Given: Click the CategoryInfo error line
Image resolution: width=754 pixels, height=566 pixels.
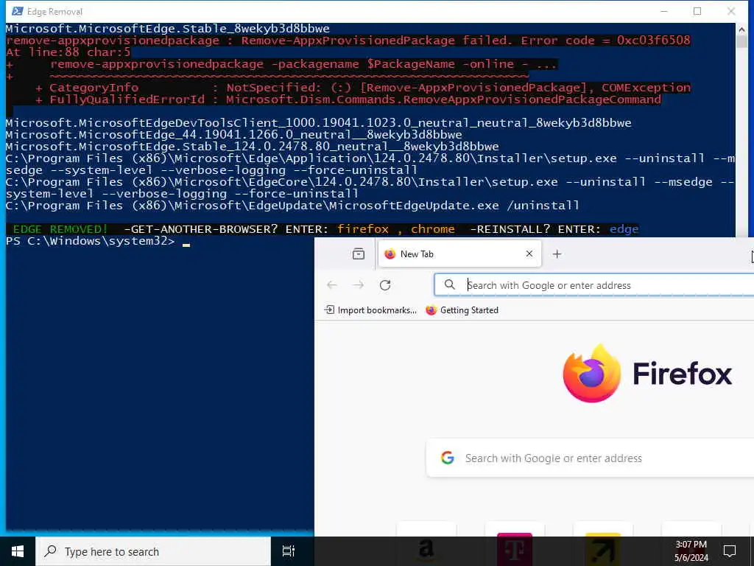Looking at the screenshot, I should pyautogui.click(x=363, y=88).
